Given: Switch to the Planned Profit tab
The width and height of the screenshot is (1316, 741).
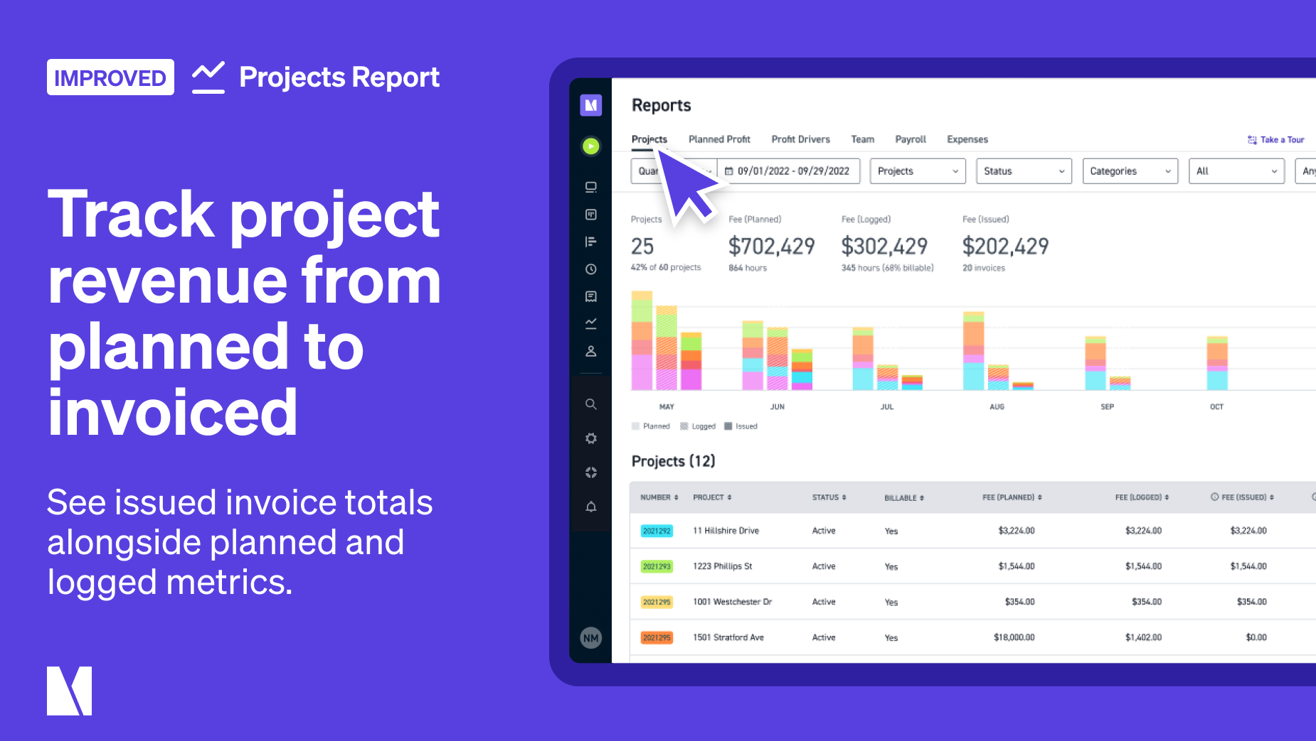Looking at the screenshot, I should [x=719, y=139].
